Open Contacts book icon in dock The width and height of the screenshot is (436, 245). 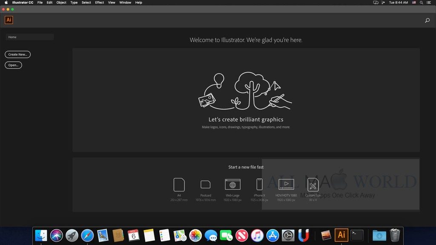tap(118, 236)
